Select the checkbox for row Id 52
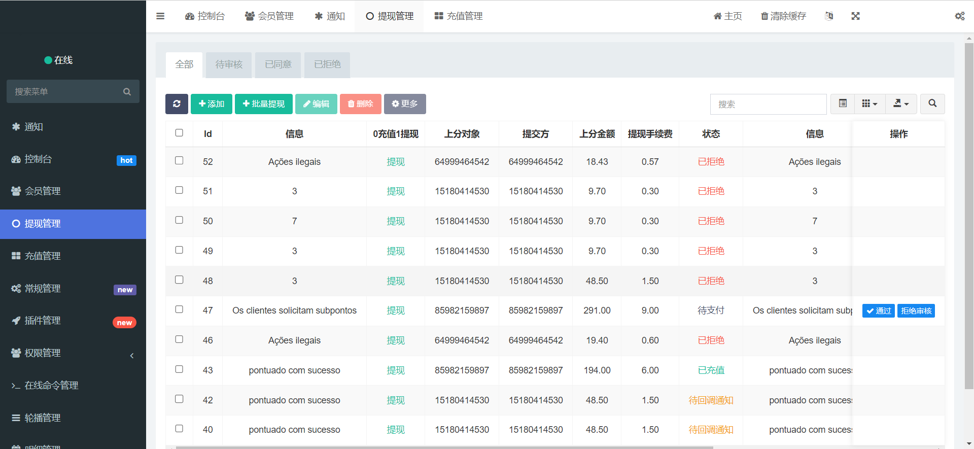 pos(179,161)
